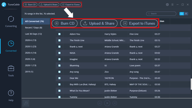Toggle the NASA song checkbox
This screenshot has height=108, width=192.
point(59,53)
